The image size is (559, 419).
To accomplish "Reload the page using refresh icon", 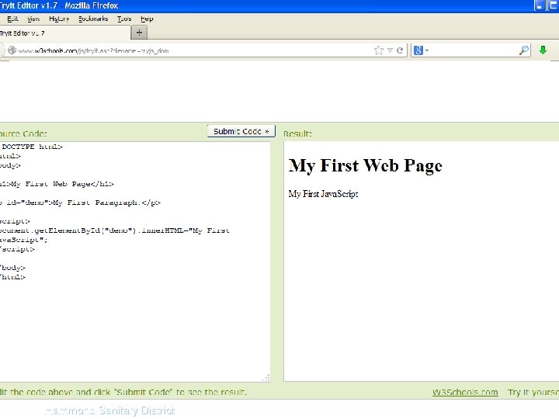I will [400, 50].
